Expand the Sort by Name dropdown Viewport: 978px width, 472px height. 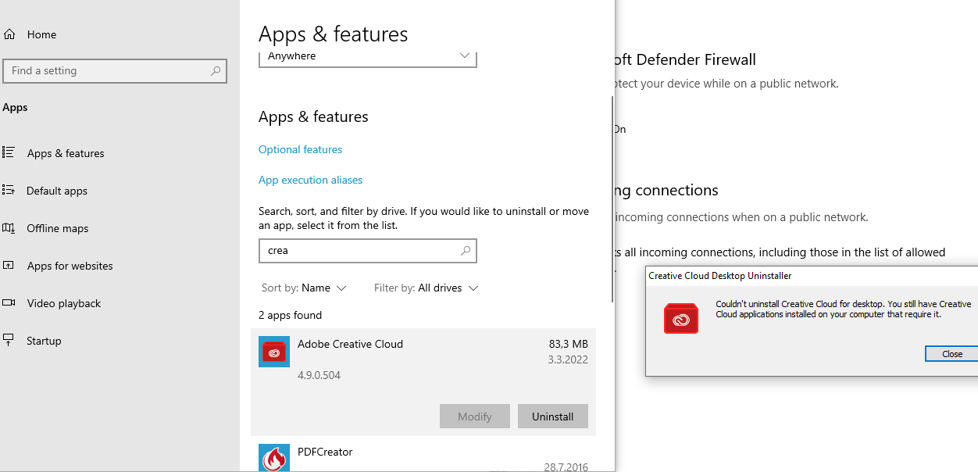[x=304, y=288]
